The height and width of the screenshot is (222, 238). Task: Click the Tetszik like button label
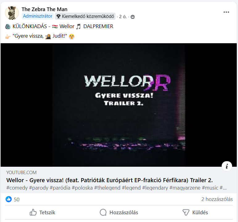[x=47, y=212]
